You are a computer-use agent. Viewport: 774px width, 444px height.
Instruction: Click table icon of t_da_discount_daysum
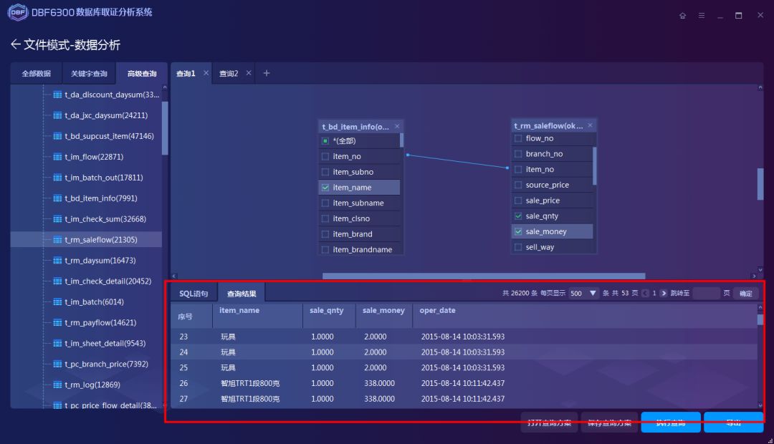pyautogui.click(x=58, y=95)
